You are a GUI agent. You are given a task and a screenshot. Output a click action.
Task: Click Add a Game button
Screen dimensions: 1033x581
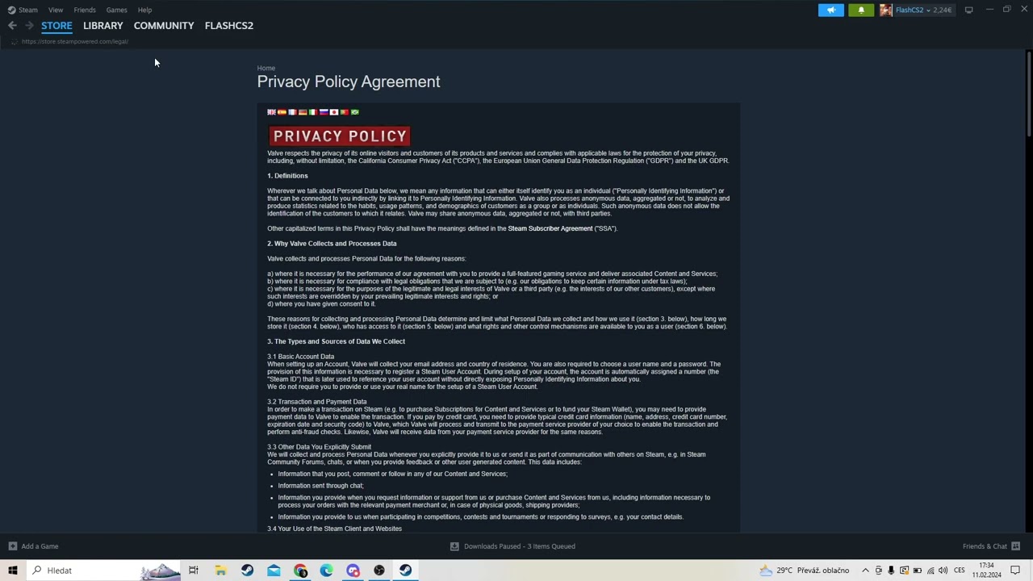coord(33,546)
